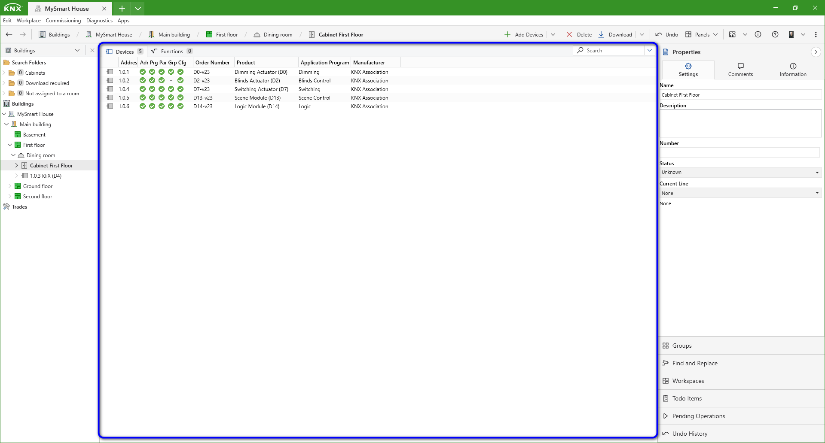825x443 pixels.
Task: Collapse the MySmart House tree node
Action: [x=4, y=114]
